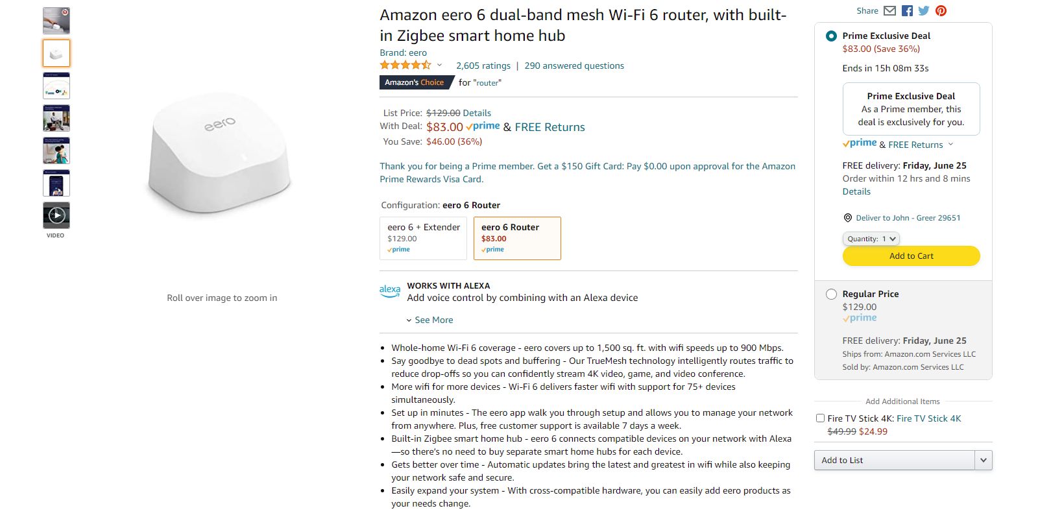The image size is (1051, 515).
Task: Choose the eero 6 + Extender configuration
Action: [423, 238]
